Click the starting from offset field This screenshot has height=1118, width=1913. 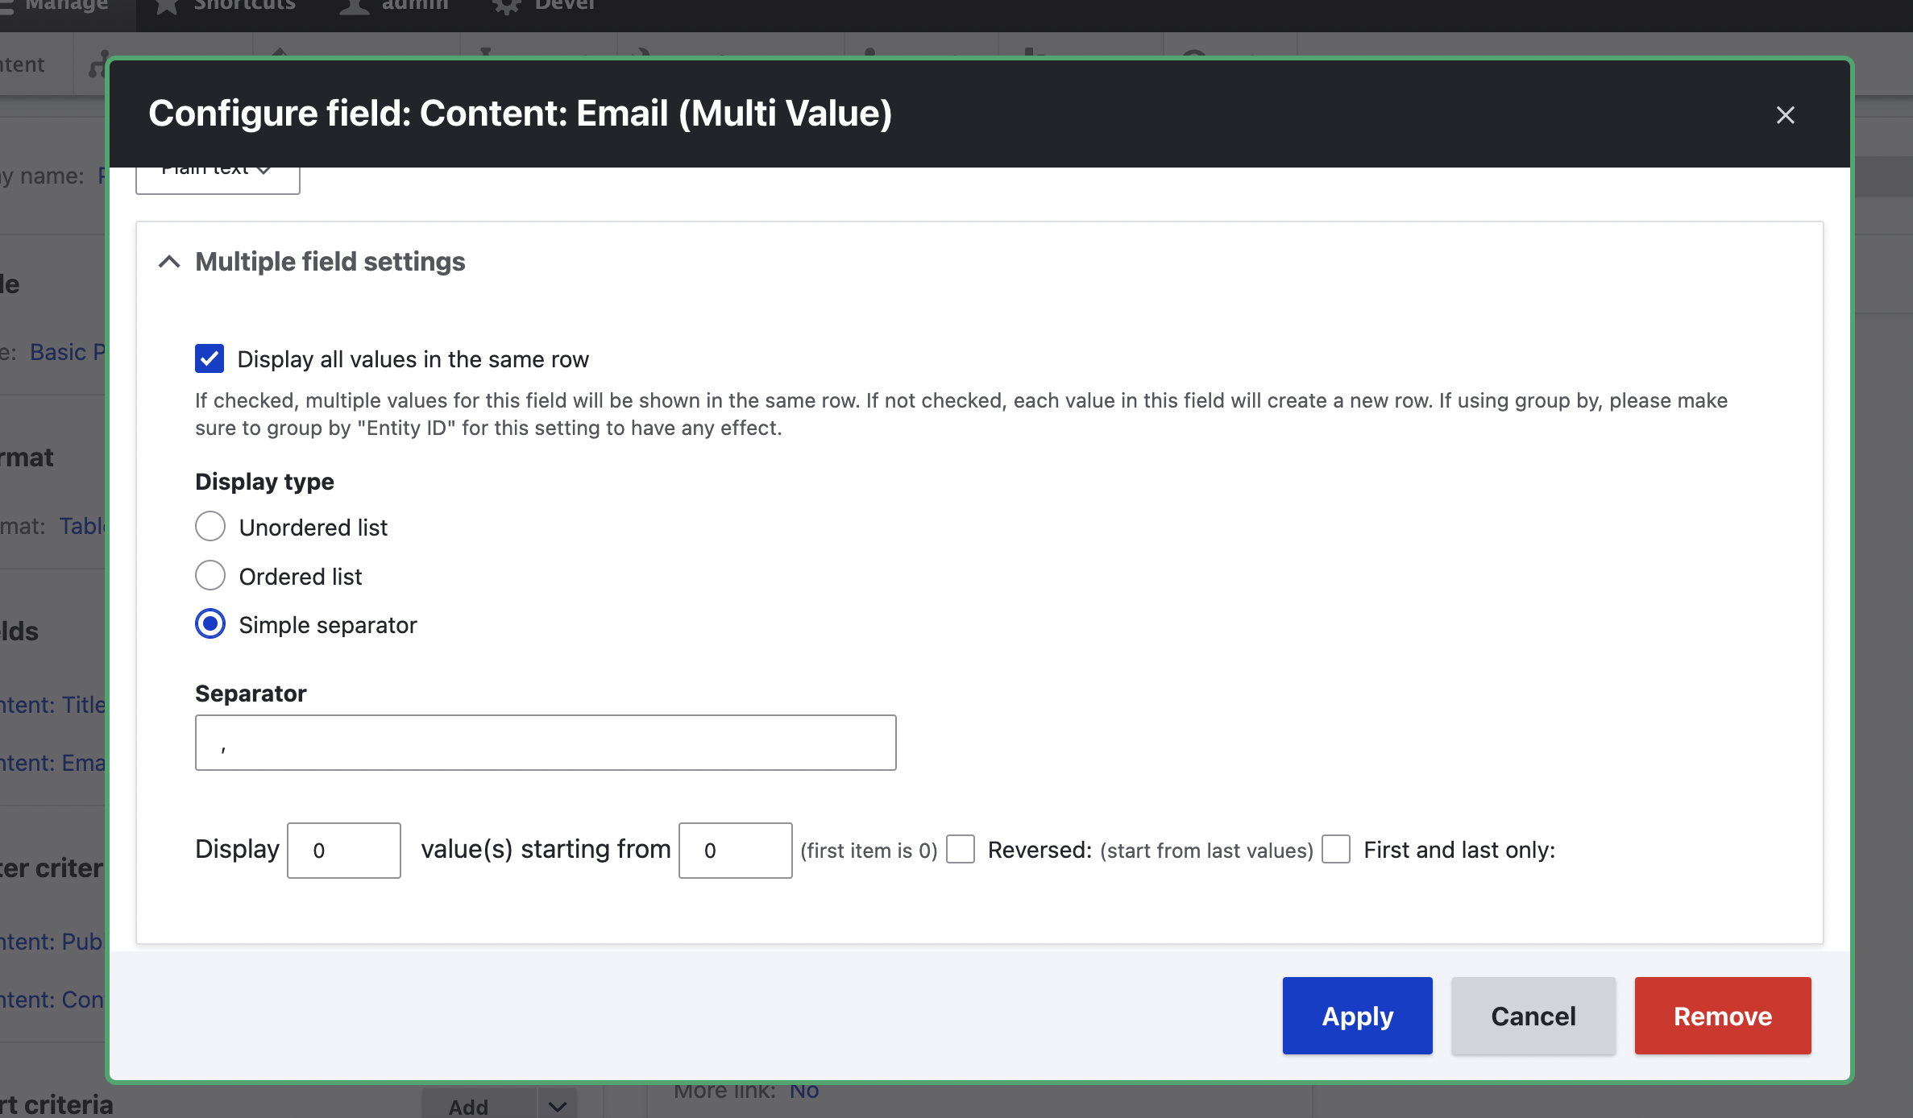tap(735, 850)
